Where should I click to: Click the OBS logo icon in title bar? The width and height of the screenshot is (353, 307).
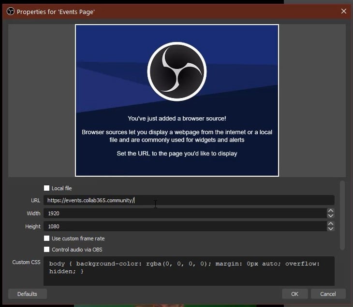point(10,11)
